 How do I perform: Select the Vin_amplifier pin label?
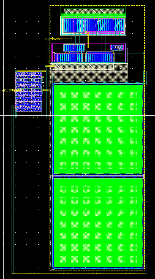tap(12, 90)
